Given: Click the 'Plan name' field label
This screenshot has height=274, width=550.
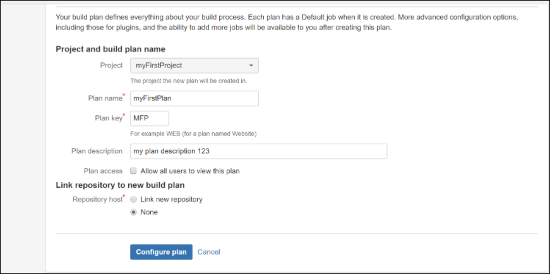Looking at the screenshot, I should pyautogui.click(x=104, y=98).
